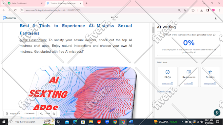Download the report using header download icon
Viewport: 223px width, 125px height.
pos(216,18)
